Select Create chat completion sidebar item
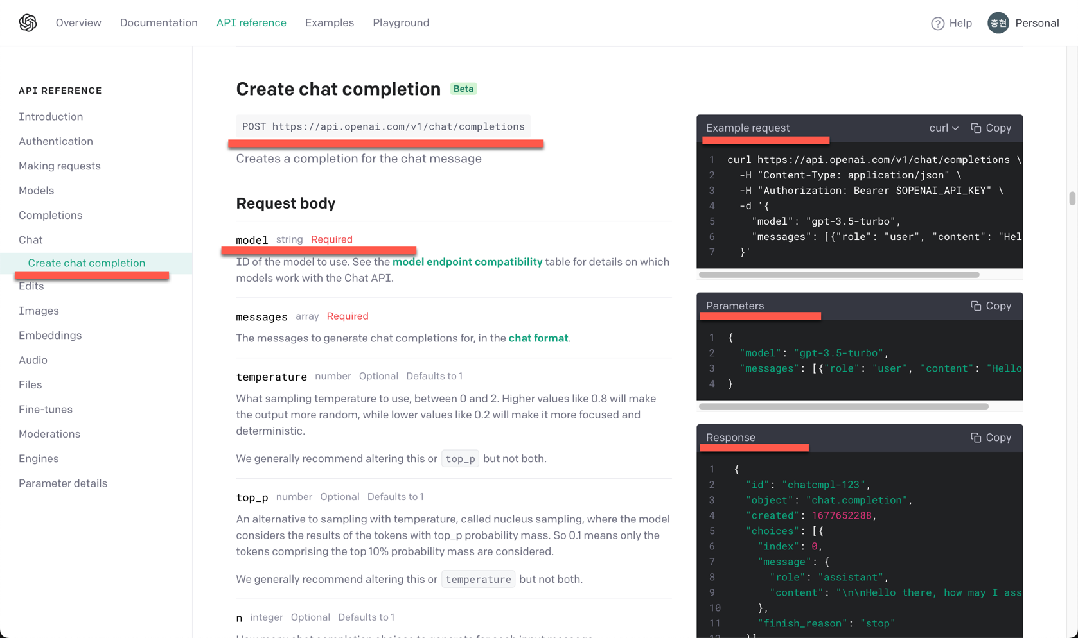The image size is (1078, 638). coord(87,263)
